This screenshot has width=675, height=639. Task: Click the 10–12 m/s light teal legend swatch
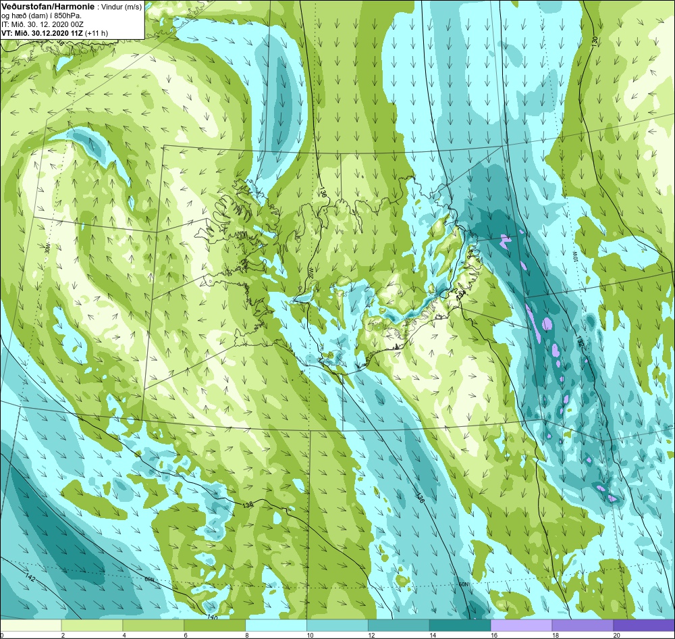(337, 625)
